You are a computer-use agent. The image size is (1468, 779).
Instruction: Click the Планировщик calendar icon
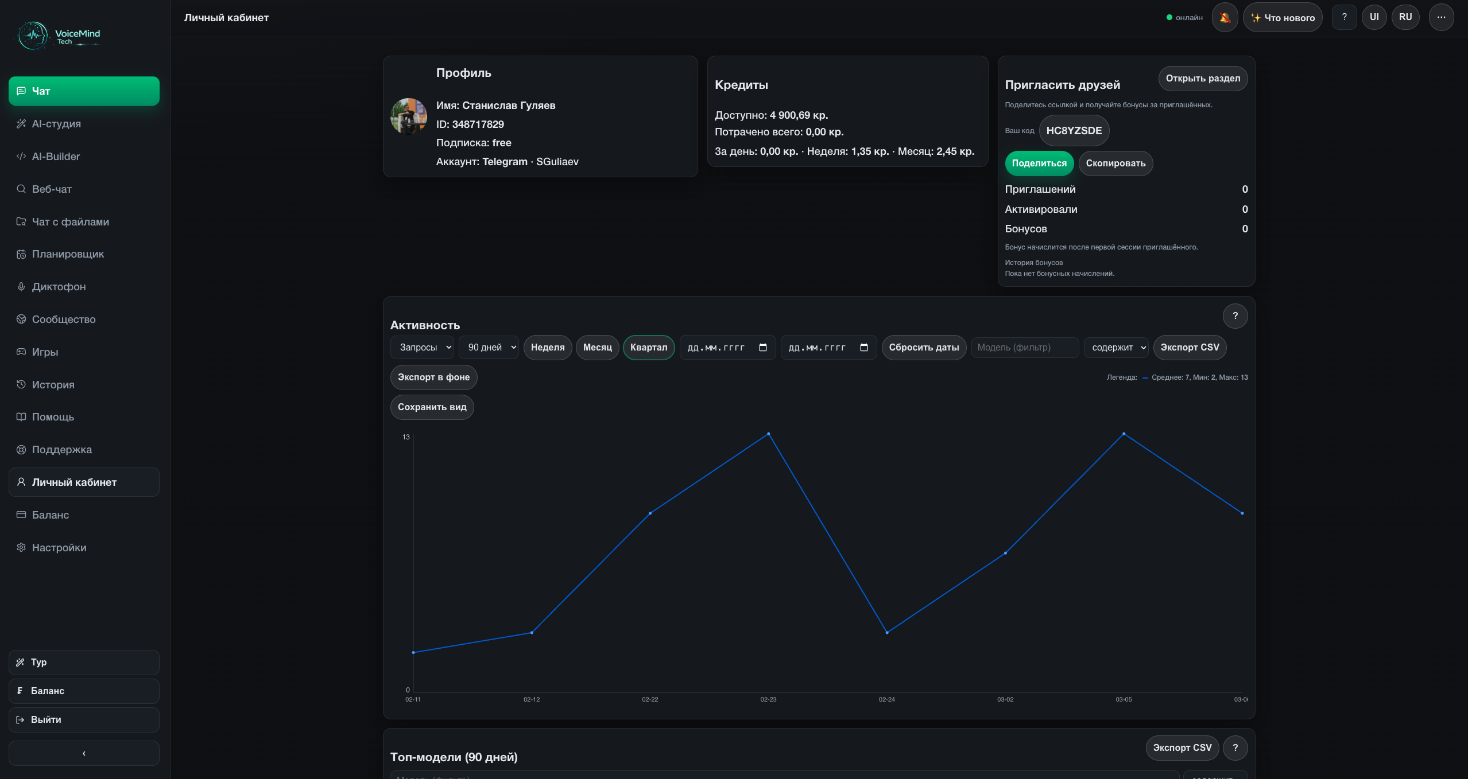pyautogui.click(x=21, y=254)
